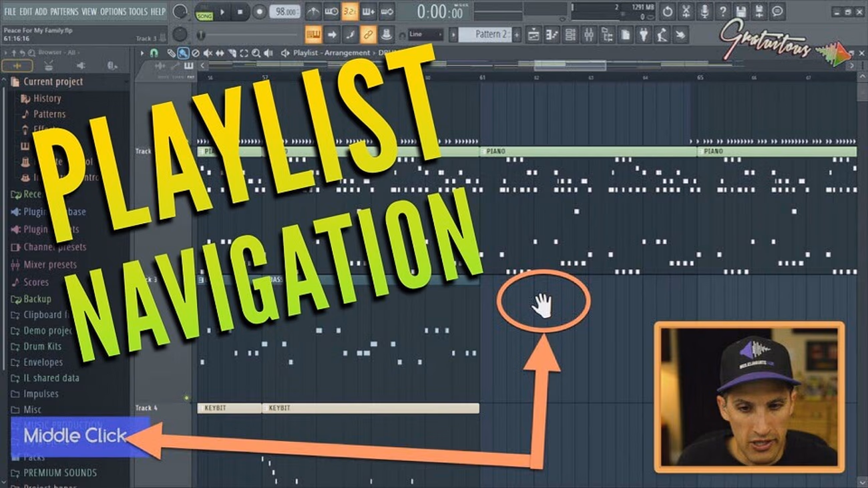The image size is (868, 488).
Task: Select the Paint tool in playlist toolbar
Action: (x=184, y=53)
